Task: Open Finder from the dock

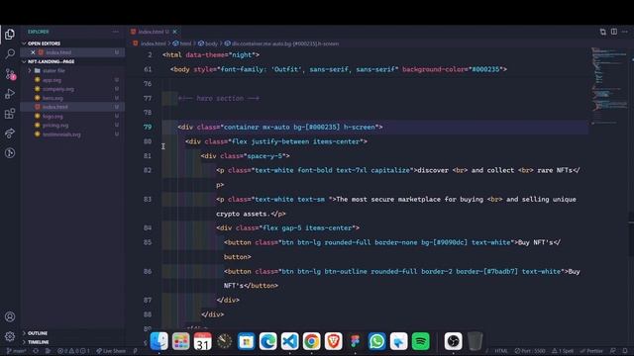Action: click(158, 341)
